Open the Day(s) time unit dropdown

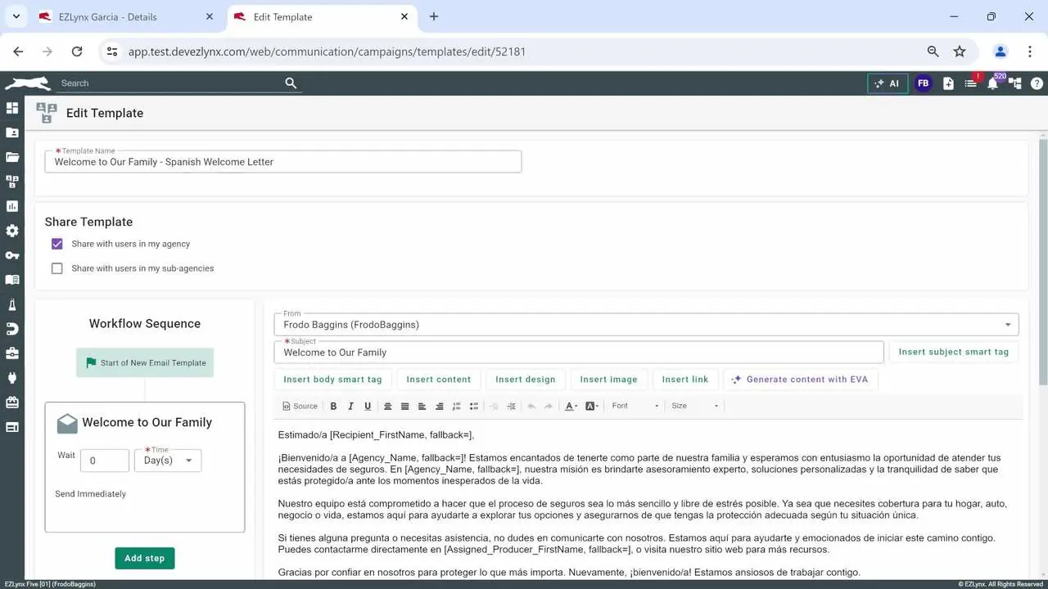click(168, 461)
